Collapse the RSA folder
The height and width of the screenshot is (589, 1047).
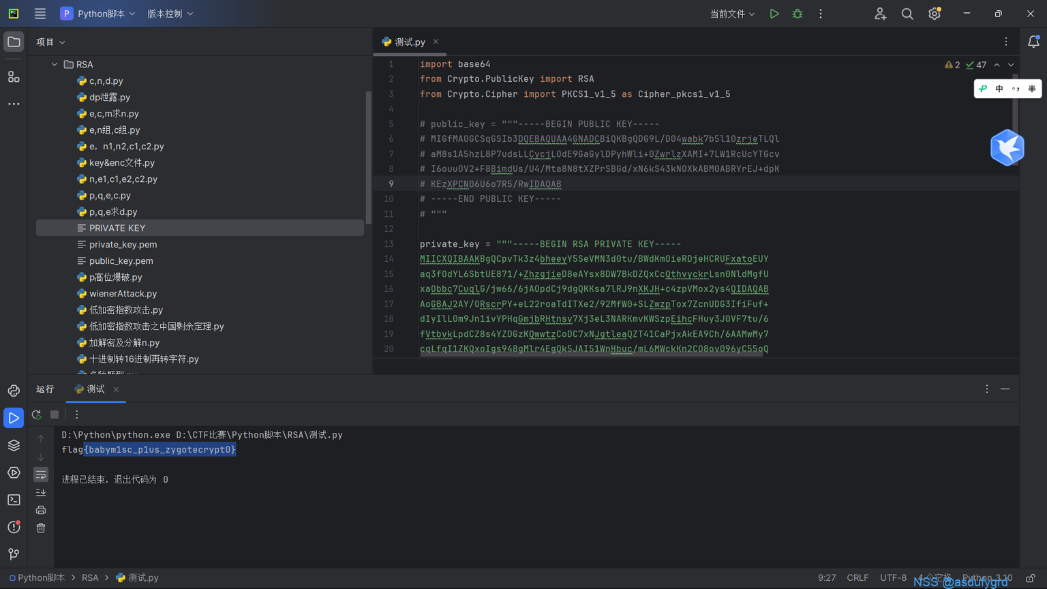point(55,64)
